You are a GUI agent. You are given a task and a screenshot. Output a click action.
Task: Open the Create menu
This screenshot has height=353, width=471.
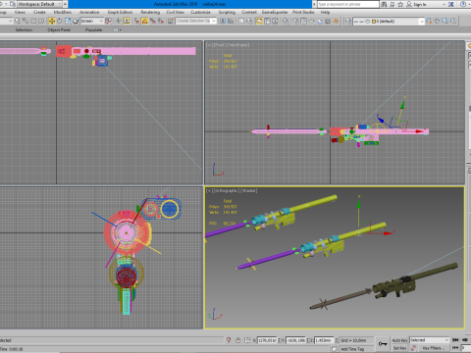click(x=39, y=12)
